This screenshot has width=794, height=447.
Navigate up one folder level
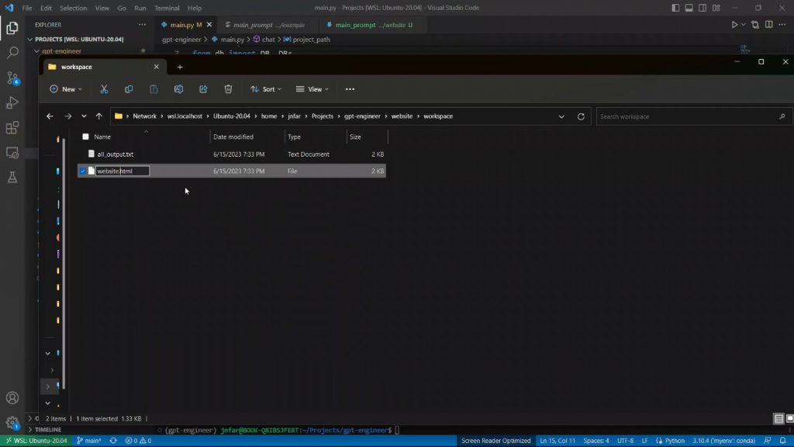tap(98, 116)
